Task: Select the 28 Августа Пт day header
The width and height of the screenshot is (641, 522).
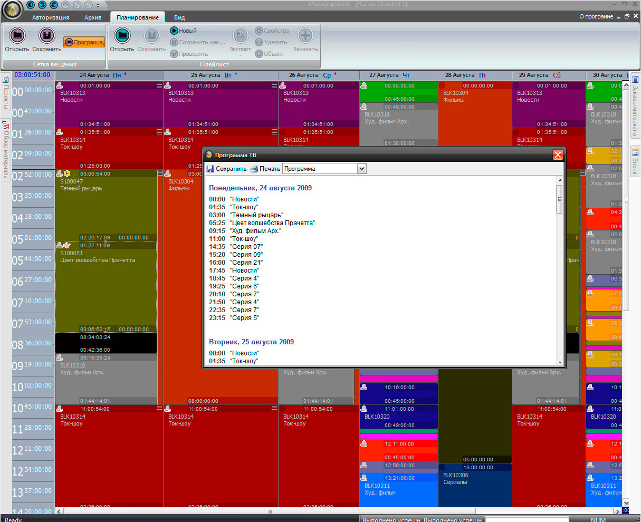Action: [475, 75]
